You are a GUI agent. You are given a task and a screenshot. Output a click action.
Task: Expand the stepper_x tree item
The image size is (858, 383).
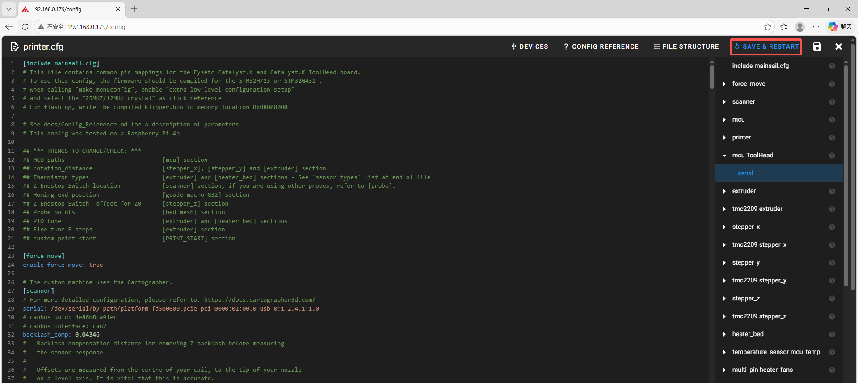(724, 227)
